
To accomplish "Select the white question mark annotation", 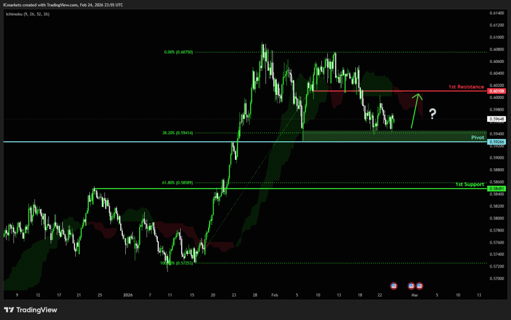I will tap(433, 114).
